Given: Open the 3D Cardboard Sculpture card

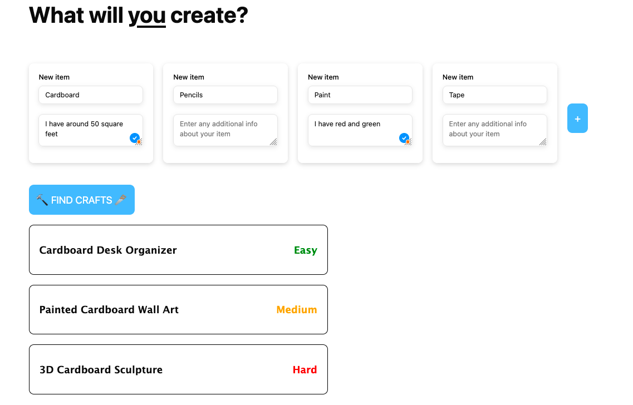Looking at the screenshot, I should (x=179, y=369).
